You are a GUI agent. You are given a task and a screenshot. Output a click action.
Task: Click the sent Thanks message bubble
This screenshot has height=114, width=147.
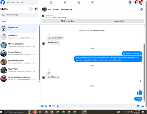138,99
